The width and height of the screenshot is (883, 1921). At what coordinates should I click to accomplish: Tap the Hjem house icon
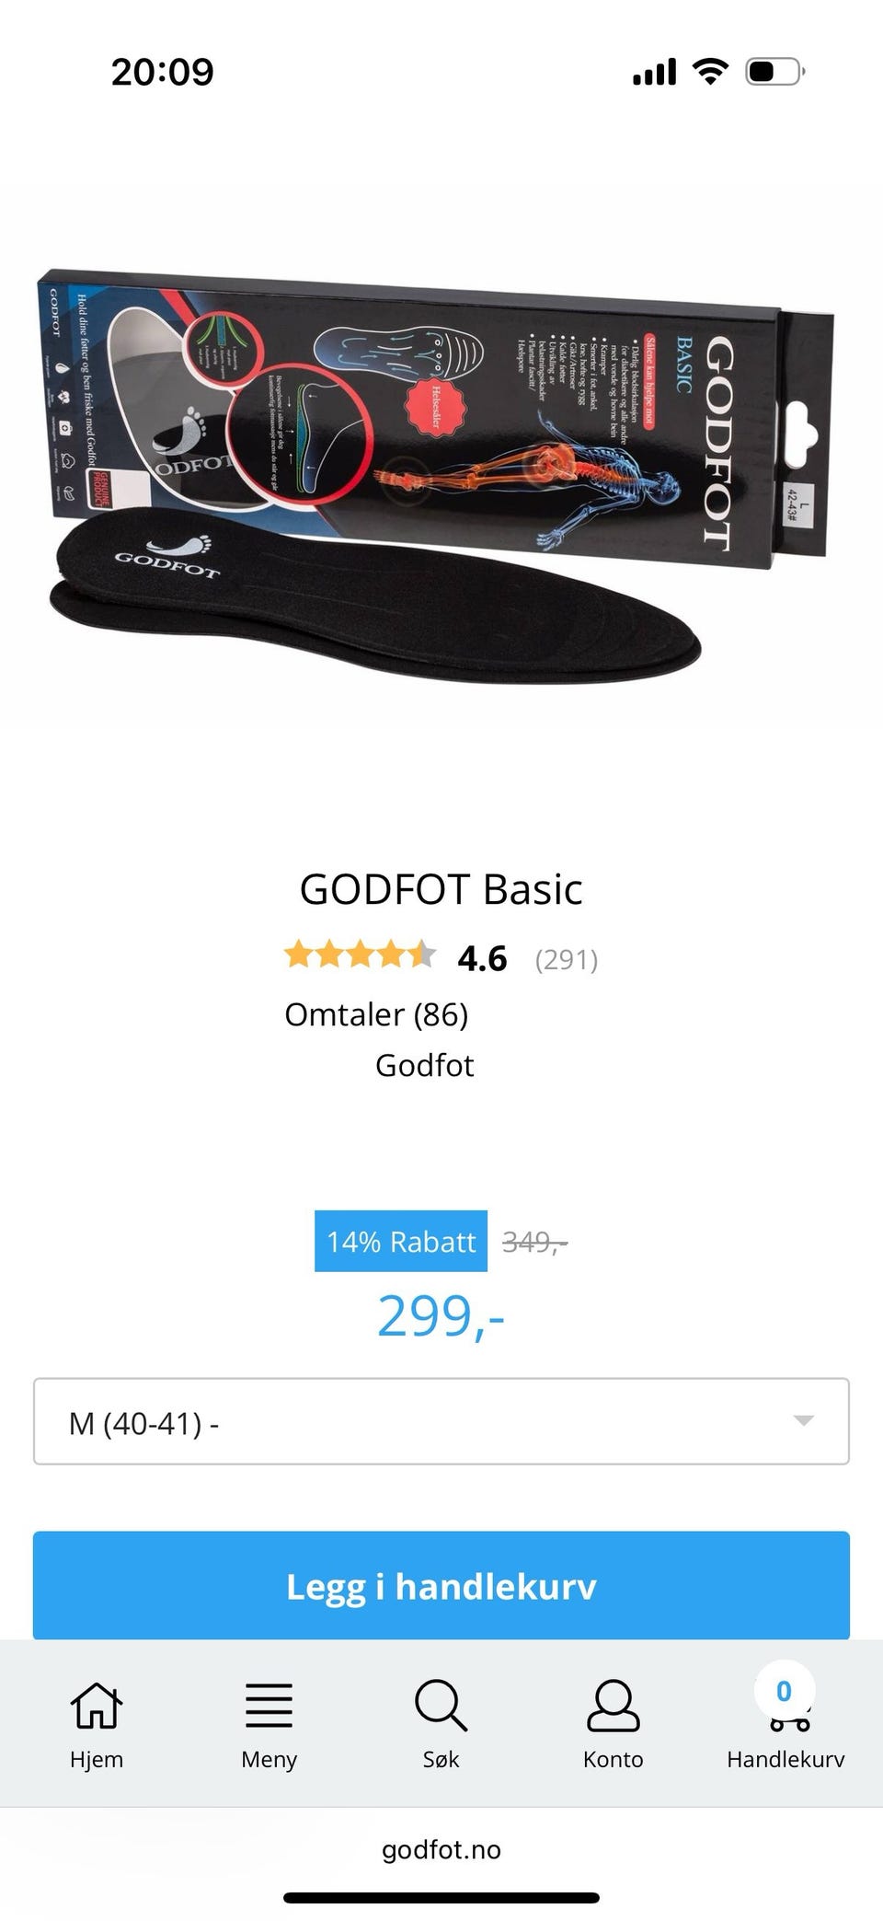(97, 1705)
